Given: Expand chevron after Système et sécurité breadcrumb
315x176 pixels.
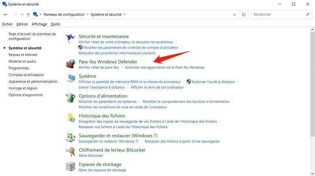Looking at the screenshot, I should (x=124, y=15).
